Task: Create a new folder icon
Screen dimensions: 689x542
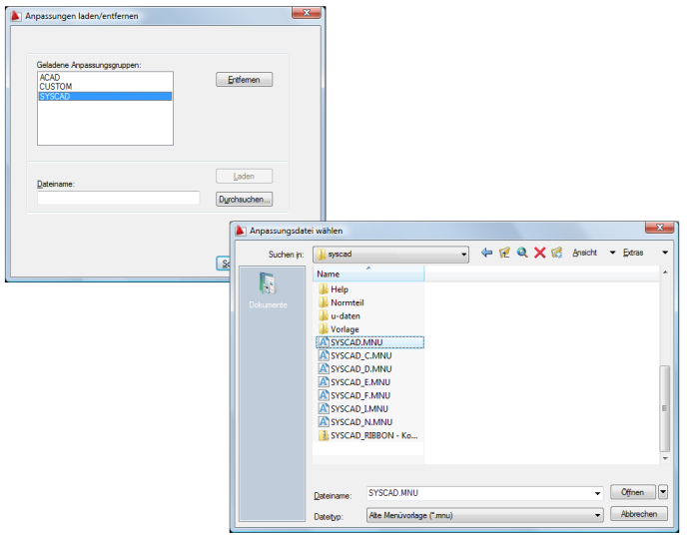Action: 557,253
